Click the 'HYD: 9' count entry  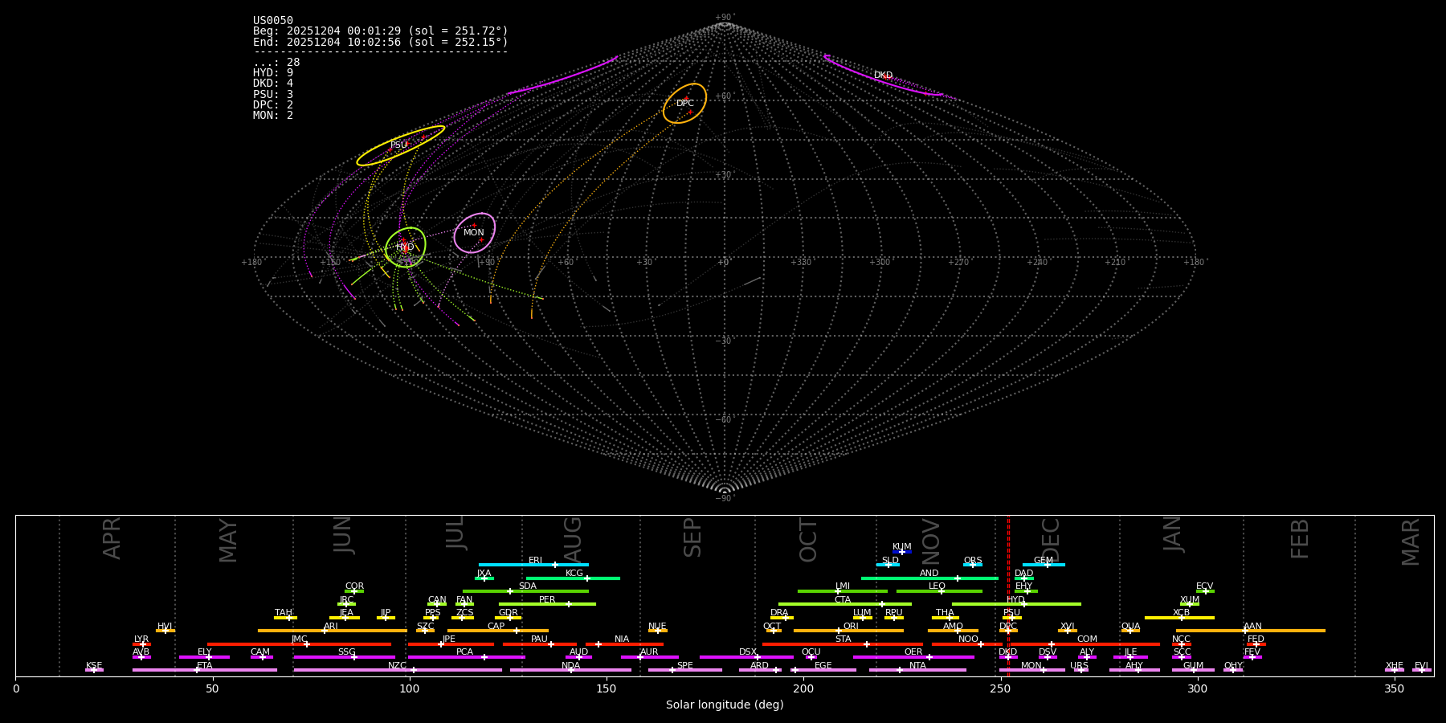273,73
